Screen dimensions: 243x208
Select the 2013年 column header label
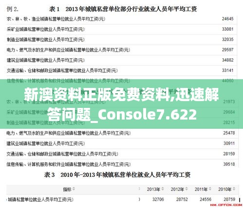pos(154,189)
